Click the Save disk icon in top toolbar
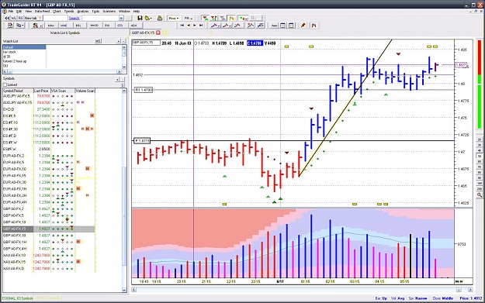485x303 pixels. coord(140,19)
